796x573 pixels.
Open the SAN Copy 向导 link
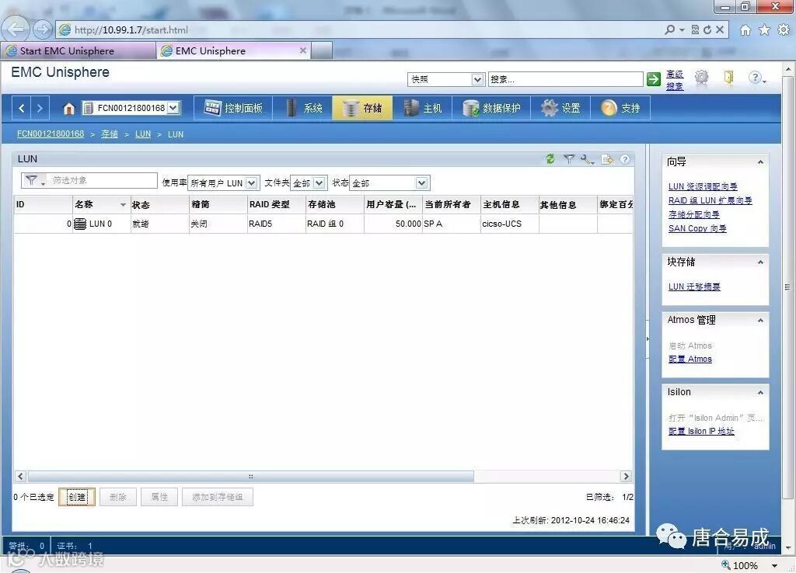tap(697, 229)
